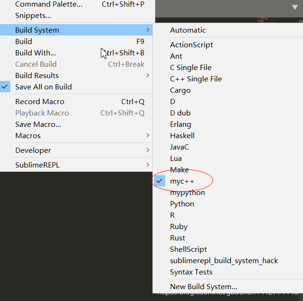Select sublimerepl_build_system_hack entry
The image size is (303, 301).
(228, 261)
